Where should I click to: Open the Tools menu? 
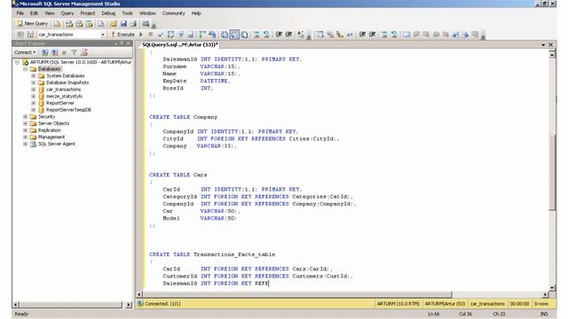tap(127, 13)
